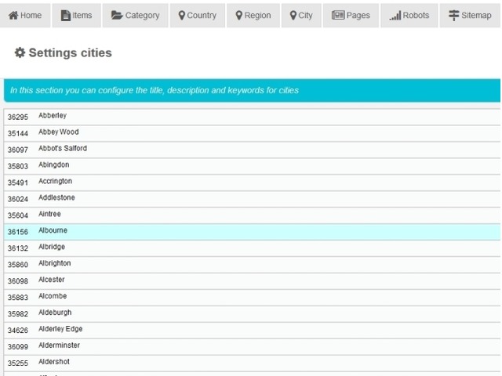Click the Robots signal bars icon
Image resolution: width=502 pixels, height=376 pixels.
point(395,16)
